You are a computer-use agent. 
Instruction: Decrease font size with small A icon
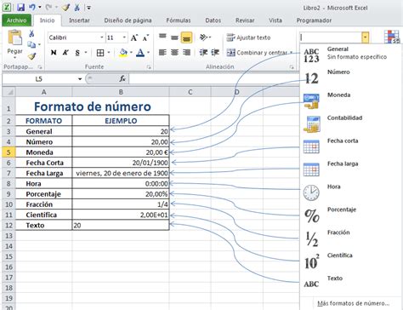pos(145,37)
